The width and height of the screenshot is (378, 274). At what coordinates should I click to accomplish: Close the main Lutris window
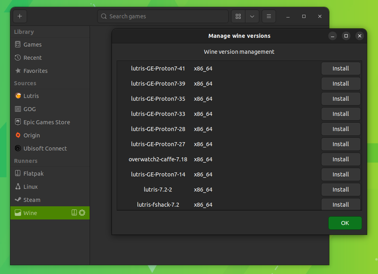(x=320, y=16)
